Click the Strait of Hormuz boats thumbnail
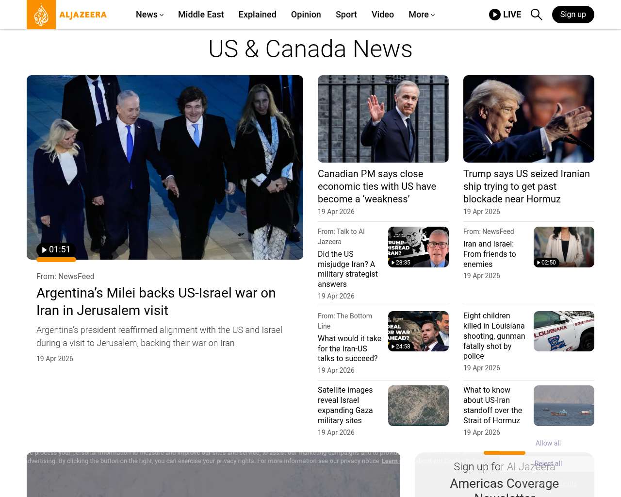621x497 pixels. 564,406
